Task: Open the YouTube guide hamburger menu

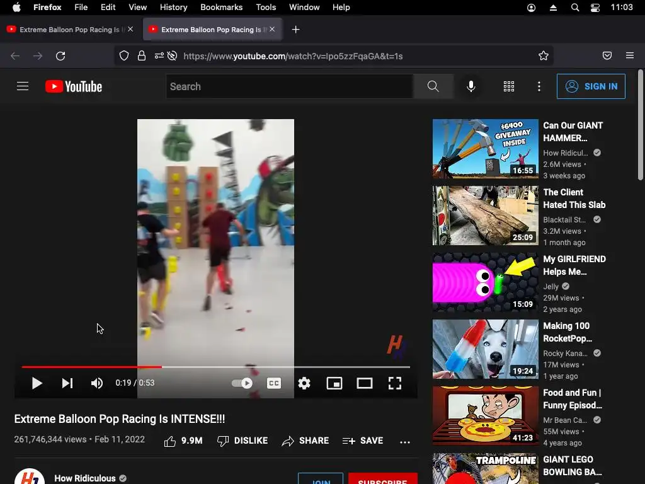Action: pos(23,86)
